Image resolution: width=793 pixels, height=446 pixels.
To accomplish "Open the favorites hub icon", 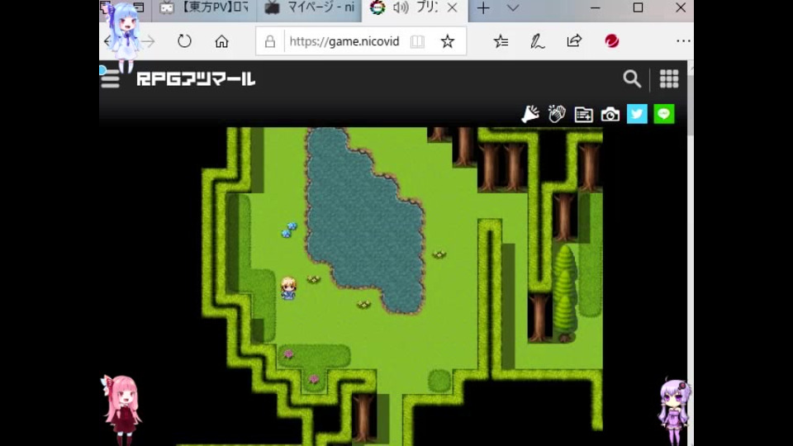I will (x=501, y=41).
